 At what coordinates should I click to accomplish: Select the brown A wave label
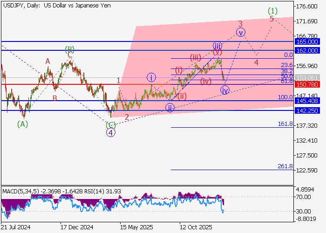[x=48, y=62]
